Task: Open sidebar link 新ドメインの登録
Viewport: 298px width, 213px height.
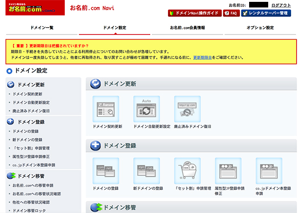Action: click(x=27, y=140)
